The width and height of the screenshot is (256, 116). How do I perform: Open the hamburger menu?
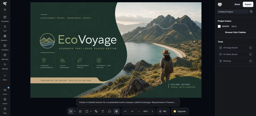pyautogui.click(x=5, y=10)
